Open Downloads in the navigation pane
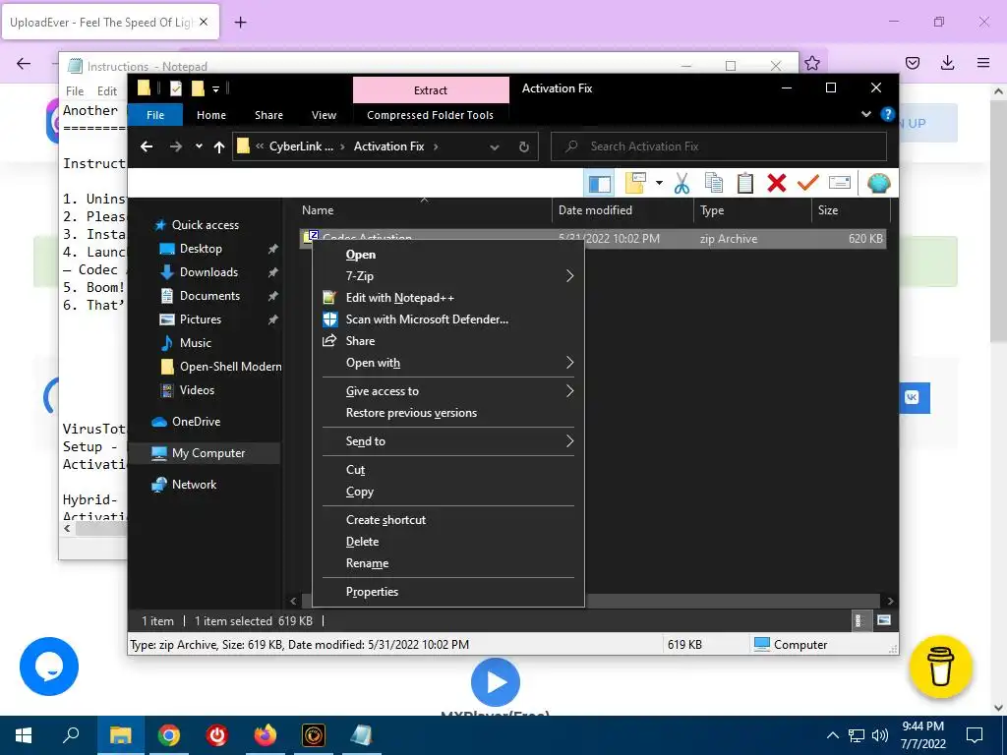This screenshot has width=1007, height=755. point(208,272)
